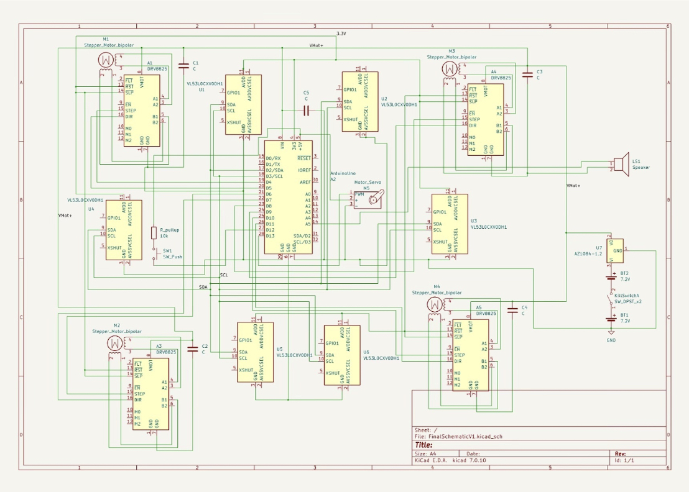689x492 pixels.
Task: Select capacitor C1 near the M1 driver
Action: click(183, 65)
